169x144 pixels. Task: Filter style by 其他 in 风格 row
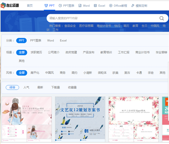(x=163, y=73)
